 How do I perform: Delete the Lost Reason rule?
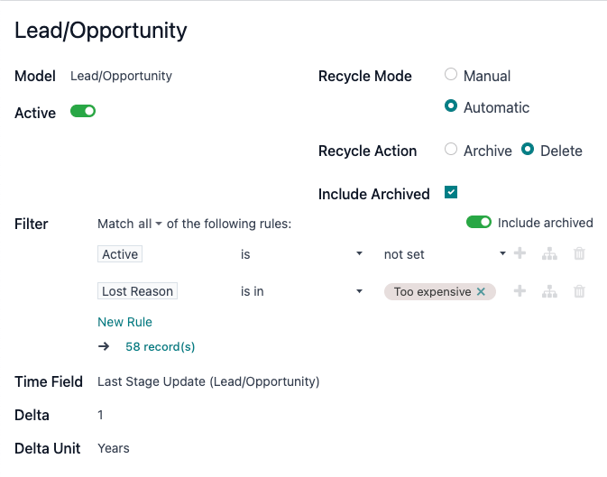tap(579, 291)
